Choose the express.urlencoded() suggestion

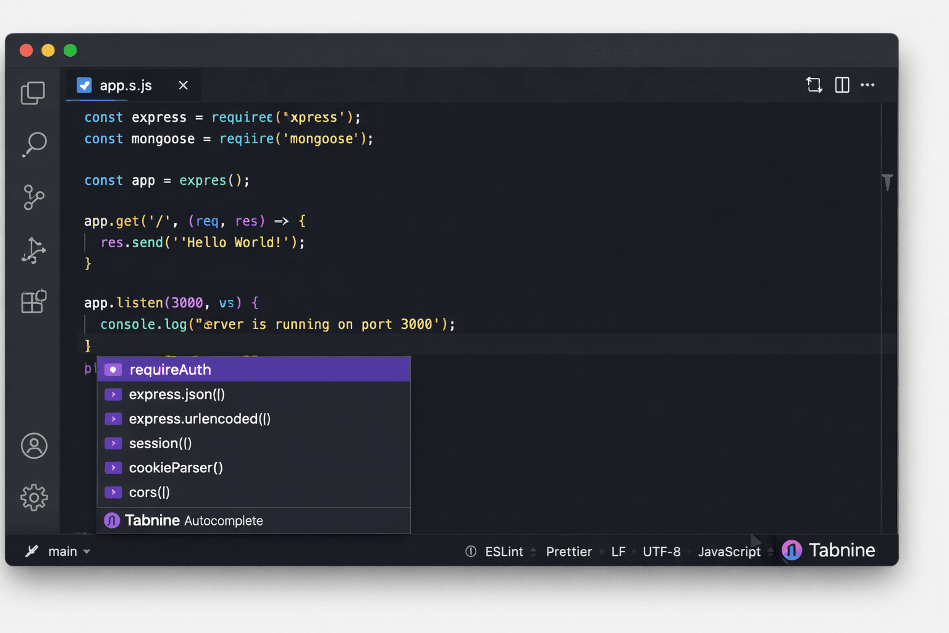coord(254,418)
